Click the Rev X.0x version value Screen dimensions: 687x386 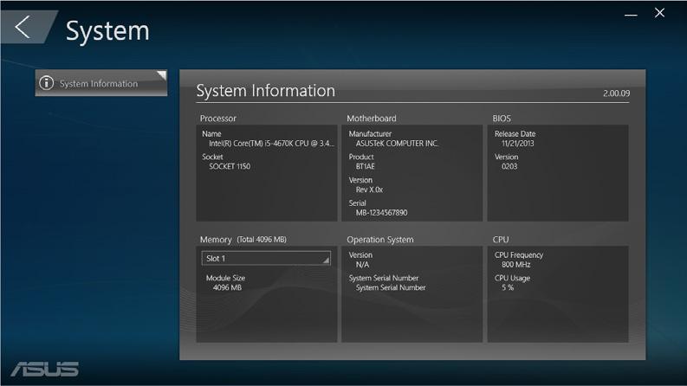pos(369,190)
